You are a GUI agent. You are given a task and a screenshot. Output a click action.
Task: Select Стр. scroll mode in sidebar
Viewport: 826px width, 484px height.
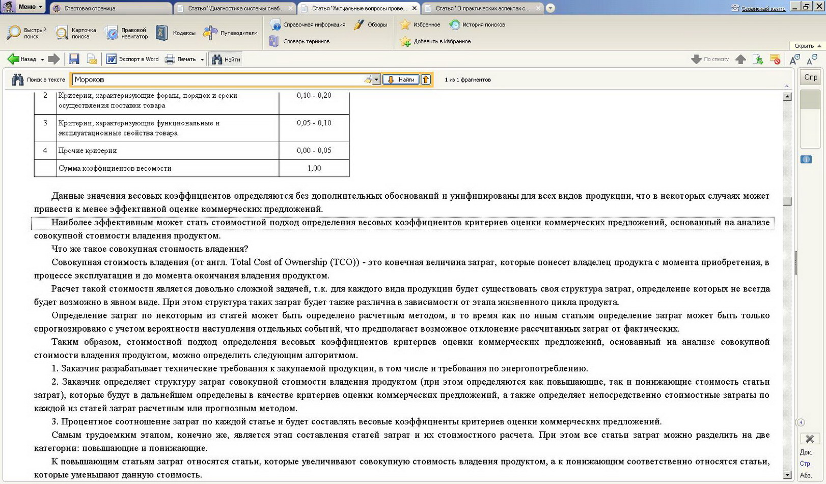[x=805, y=464]
